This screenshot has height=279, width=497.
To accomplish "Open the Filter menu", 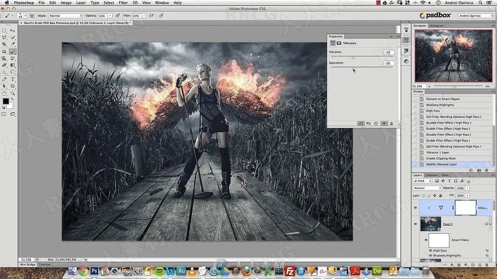I will 123,3.
